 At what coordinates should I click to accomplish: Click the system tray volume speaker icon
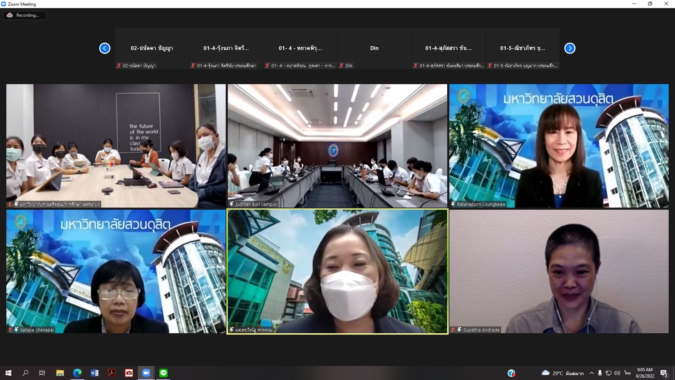617,373
